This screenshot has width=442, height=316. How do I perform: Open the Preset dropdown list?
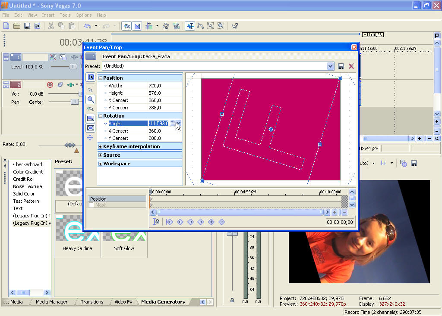pos(330,66)
